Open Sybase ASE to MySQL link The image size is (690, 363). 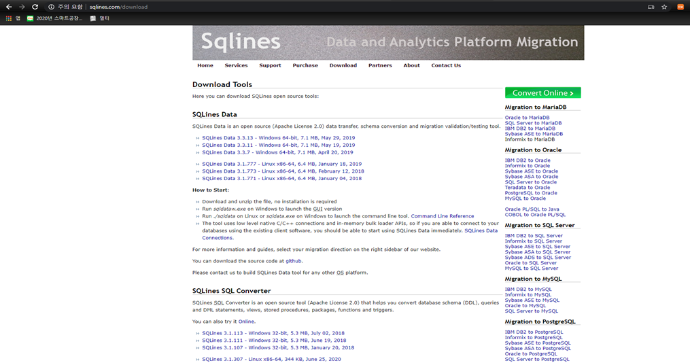point(532,300)
